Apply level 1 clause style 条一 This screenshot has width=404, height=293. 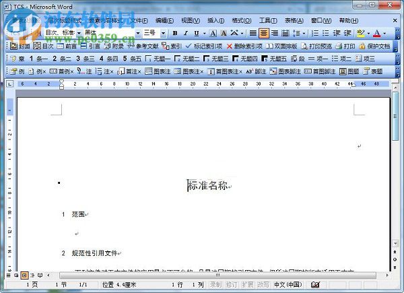pyautogui.click(x=38, y=59)
